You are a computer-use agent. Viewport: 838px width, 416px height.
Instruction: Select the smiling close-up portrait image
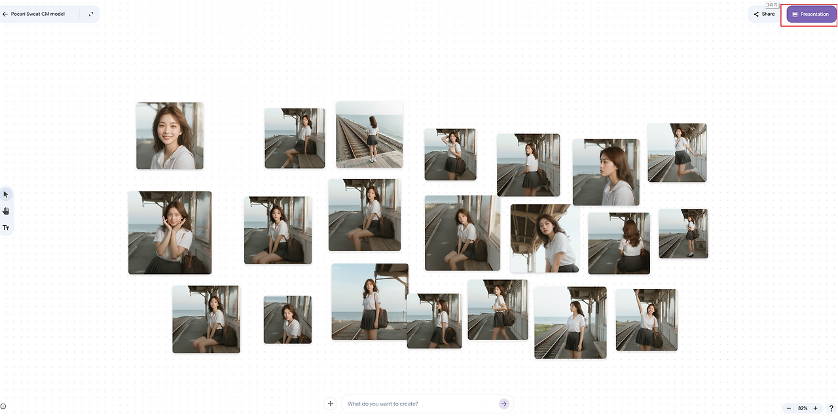170,136
